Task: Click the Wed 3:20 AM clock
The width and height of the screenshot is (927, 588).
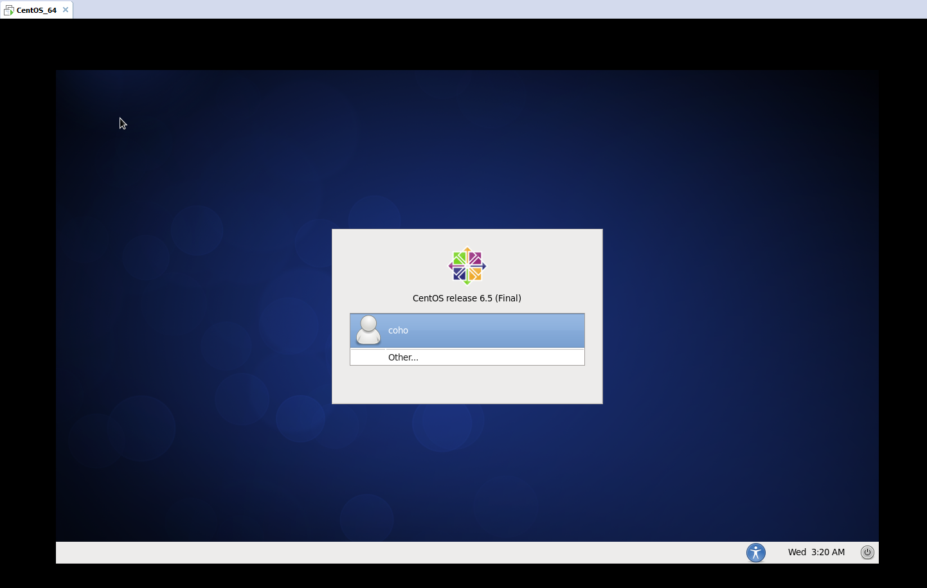Action: tap(816, 552)
